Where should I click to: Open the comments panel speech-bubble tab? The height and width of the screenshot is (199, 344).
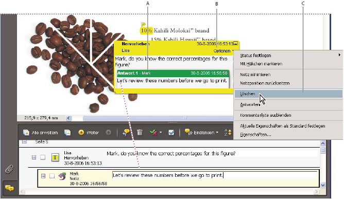tap(9, 188)
